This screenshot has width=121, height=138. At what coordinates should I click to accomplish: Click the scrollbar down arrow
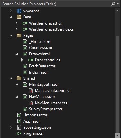click(117, 135)
